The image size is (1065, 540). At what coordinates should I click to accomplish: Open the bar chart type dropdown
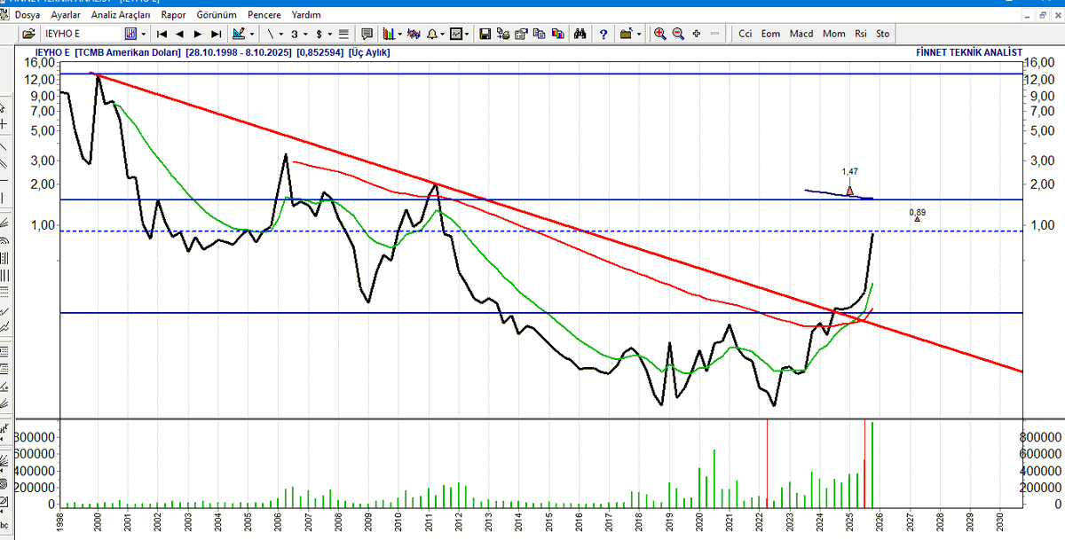point(400,34)
